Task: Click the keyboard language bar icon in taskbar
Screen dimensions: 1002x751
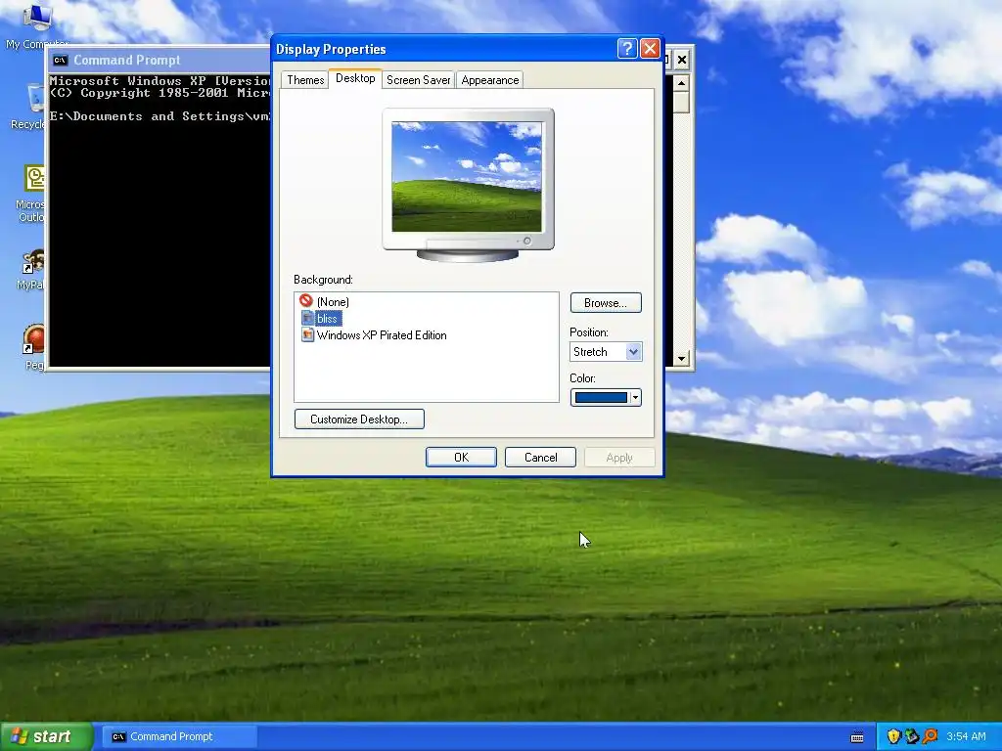Action: (x=857, y=737)
